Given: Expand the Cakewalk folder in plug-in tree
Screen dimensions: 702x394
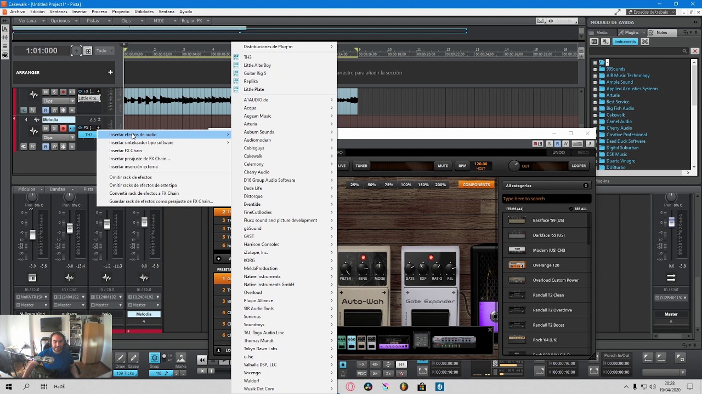Looking at the screenshot, I should [x=596, y=115].
